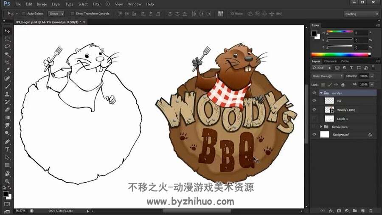Viewport: 382px width, 215px height.
Task: Select the Crop tool
Action: coord(7,62)
